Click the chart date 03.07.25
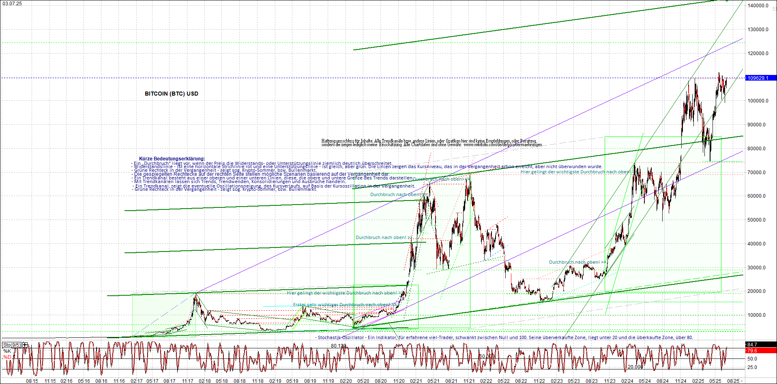 point(13,3)
